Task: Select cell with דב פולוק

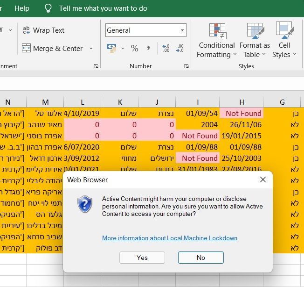Action: pos(45,248)
